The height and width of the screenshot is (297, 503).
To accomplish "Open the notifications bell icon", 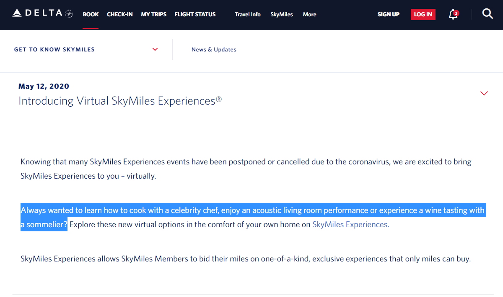I will [x=453, y=14].
